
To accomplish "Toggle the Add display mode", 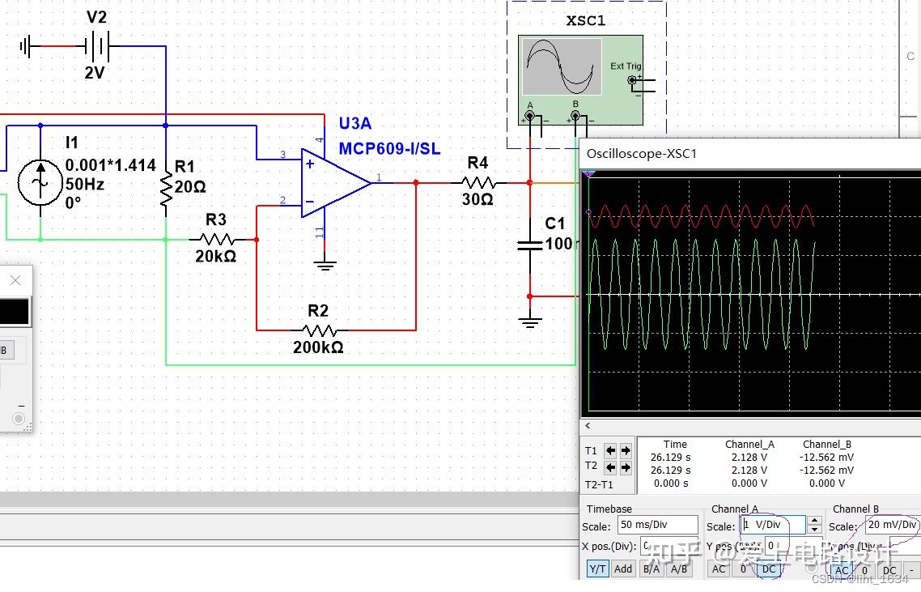I will (624, 569).
